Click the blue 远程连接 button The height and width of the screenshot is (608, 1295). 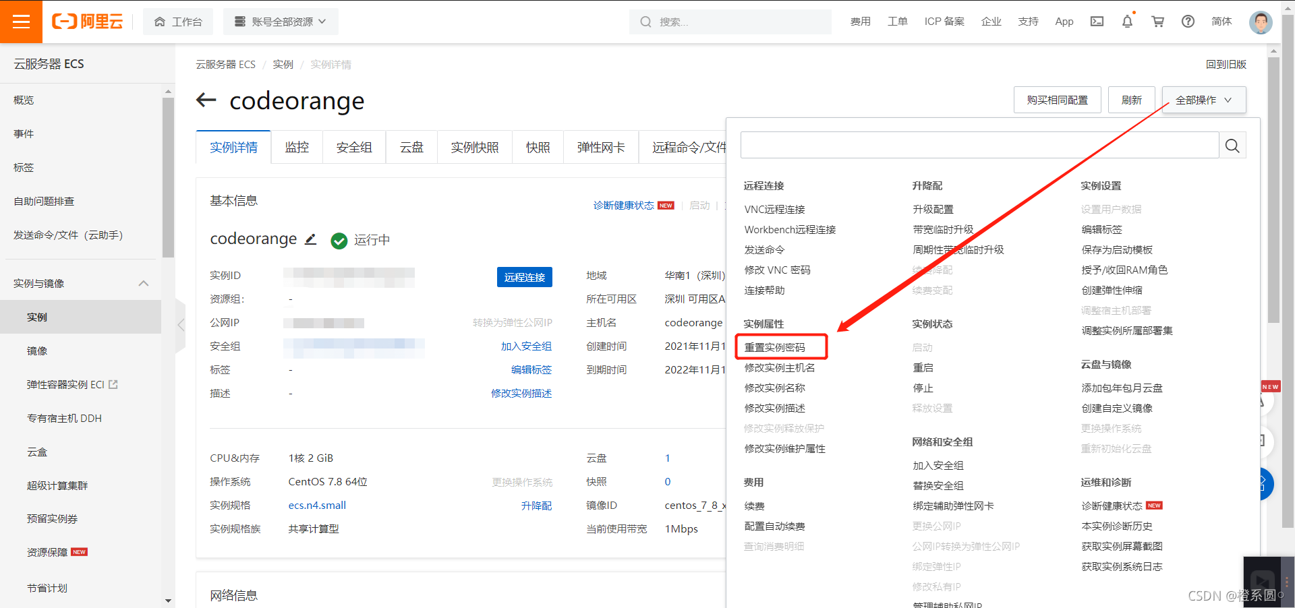pyautogui.click(x=525, y=277)
